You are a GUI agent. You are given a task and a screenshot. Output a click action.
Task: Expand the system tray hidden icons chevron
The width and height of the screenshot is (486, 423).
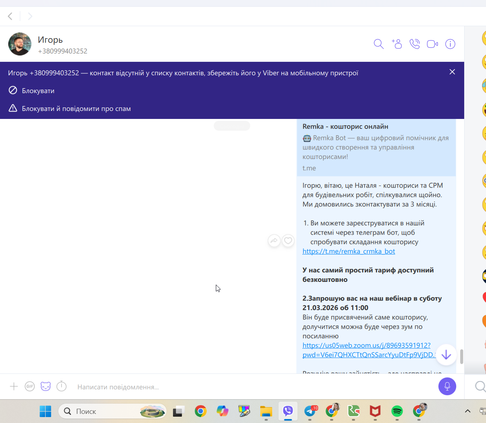pyautogui.click(x=468, y=411)
